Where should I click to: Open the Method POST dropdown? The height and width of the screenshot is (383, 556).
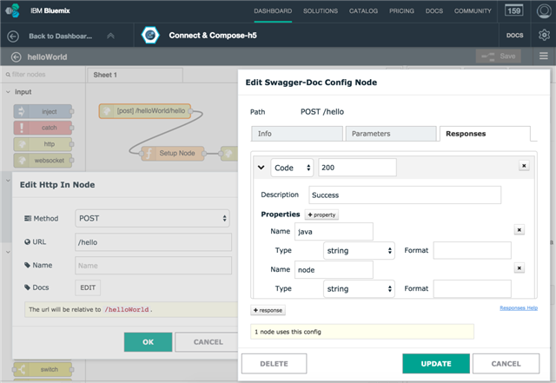coord(152,219)
